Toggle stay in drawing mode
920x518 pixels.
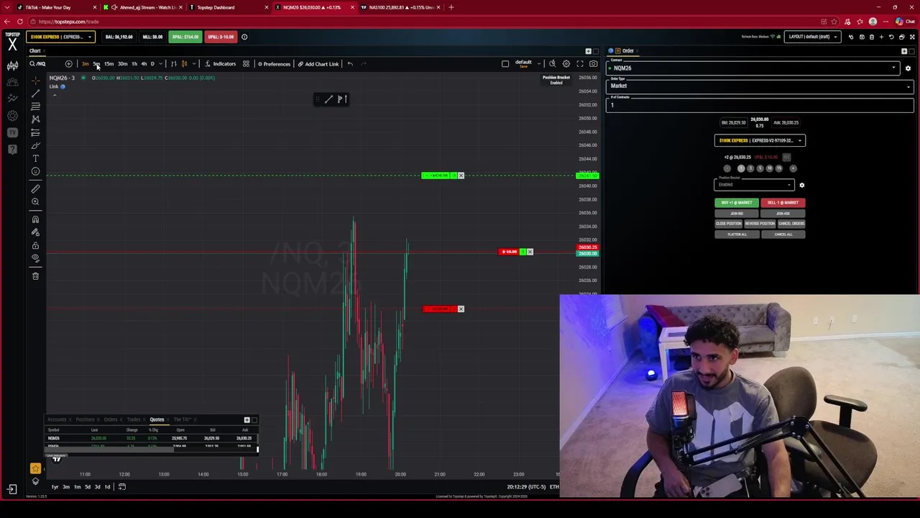pos(35,232)
